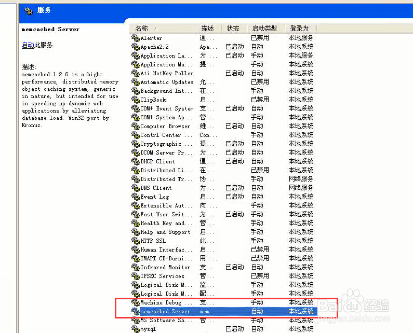Screen dimensions: 413x333
Task: Click the Automatic Updates gear icon
Action: [x=136, y=82]
